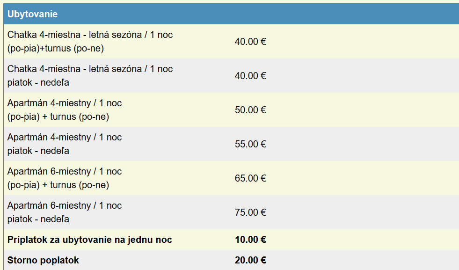The width and height of the screenshot is (459, 270).
Task: Click the 20.00 € cancellation fee
Action: click(250, 260)
